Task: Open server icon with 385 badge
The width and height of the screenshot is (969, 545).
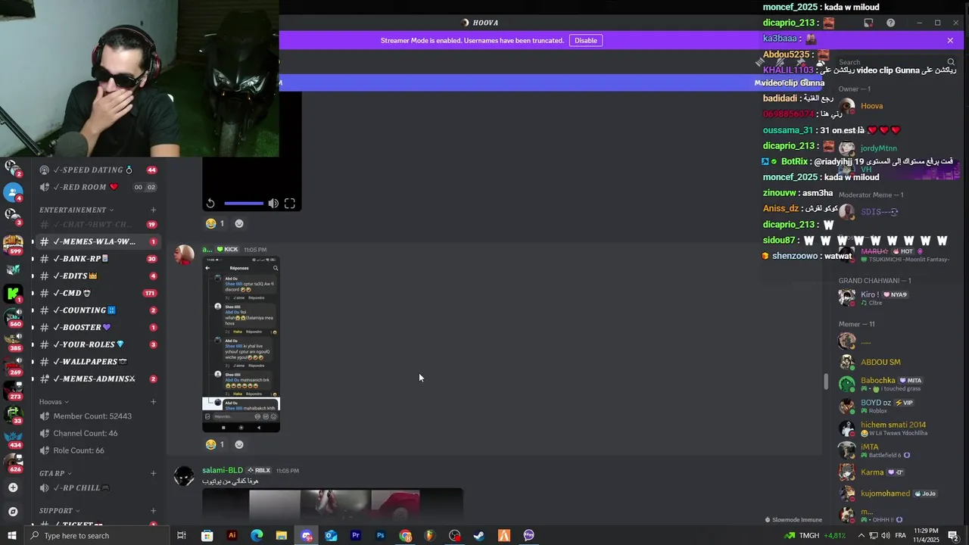Action: (12, 341)
